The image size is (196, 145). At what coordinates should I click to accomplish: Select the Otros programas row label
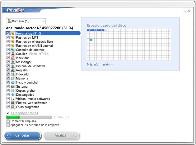click(x=28, y=107)
